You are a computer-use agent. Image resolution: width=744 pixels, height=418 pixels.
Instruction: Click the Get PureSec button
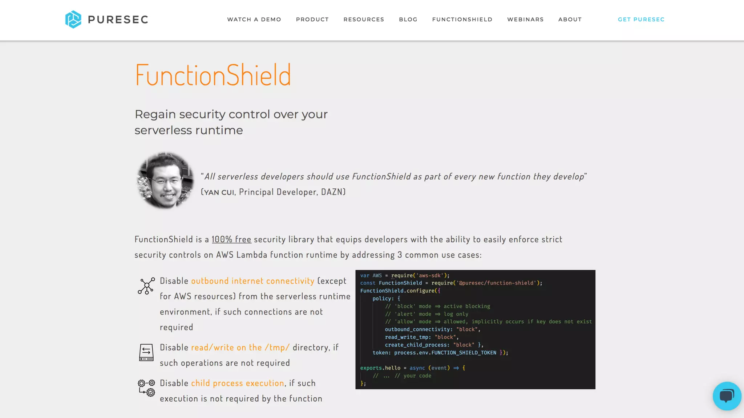(x=641, y=20)
